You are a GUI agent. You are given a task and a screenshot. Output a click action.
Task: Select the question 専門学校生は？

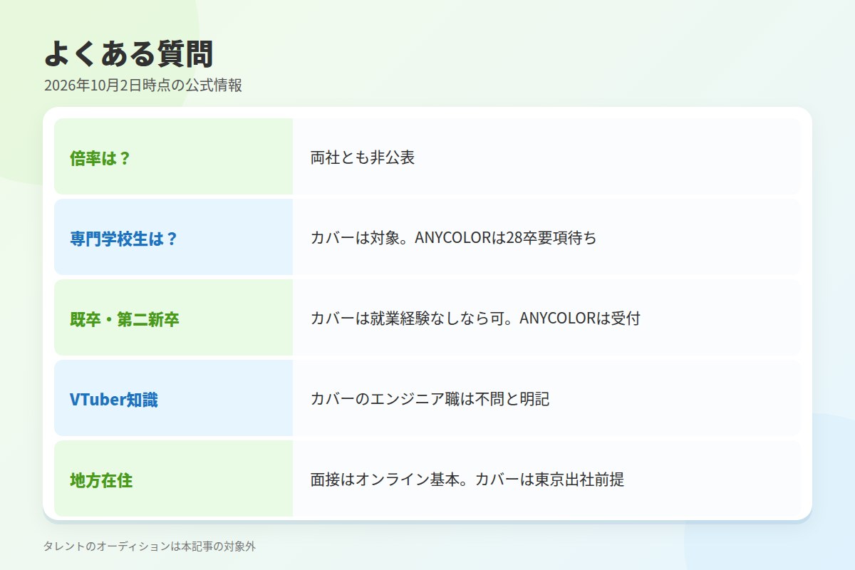click(x=123, y=239)
